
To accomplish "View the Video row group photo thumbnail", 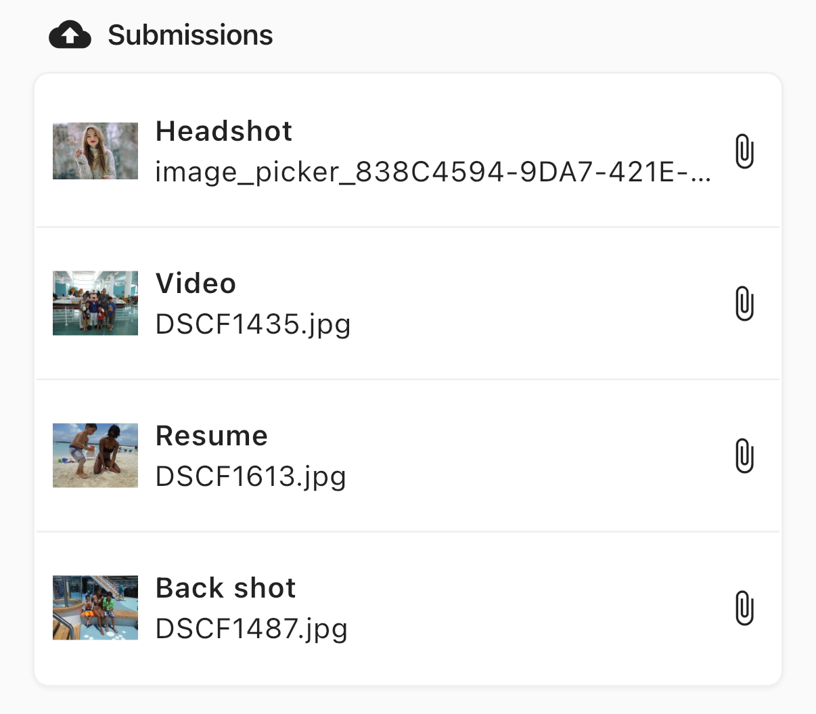I will (95, 303).
